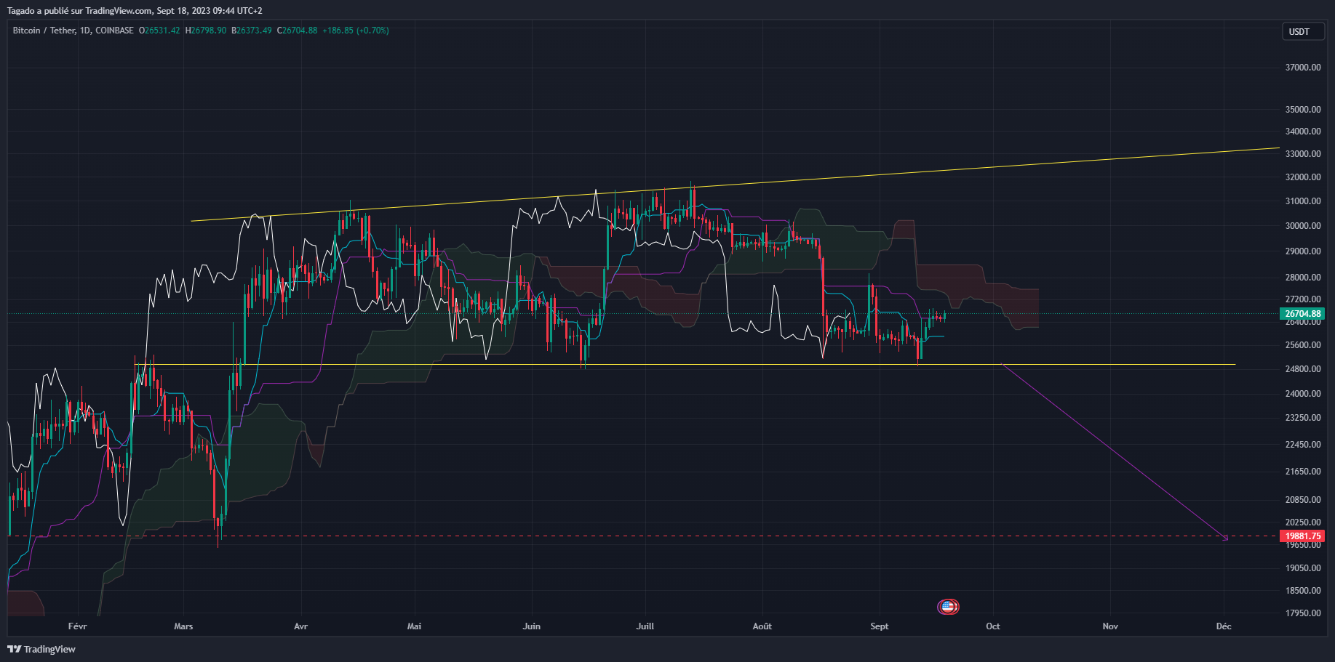
Task: Click the purple diagonal projection line
Action: point(1113,451)
